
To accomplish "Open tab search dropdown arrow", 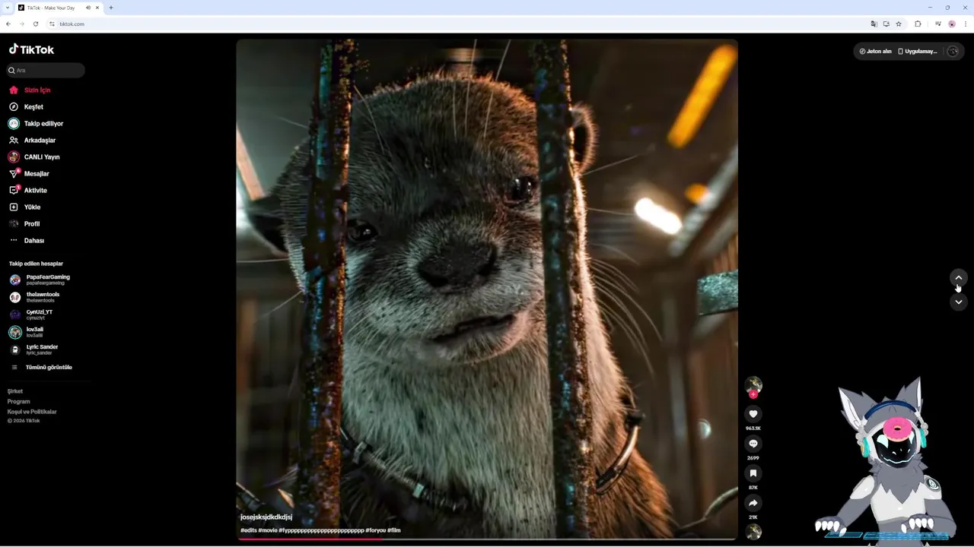I will coord(7,8).
